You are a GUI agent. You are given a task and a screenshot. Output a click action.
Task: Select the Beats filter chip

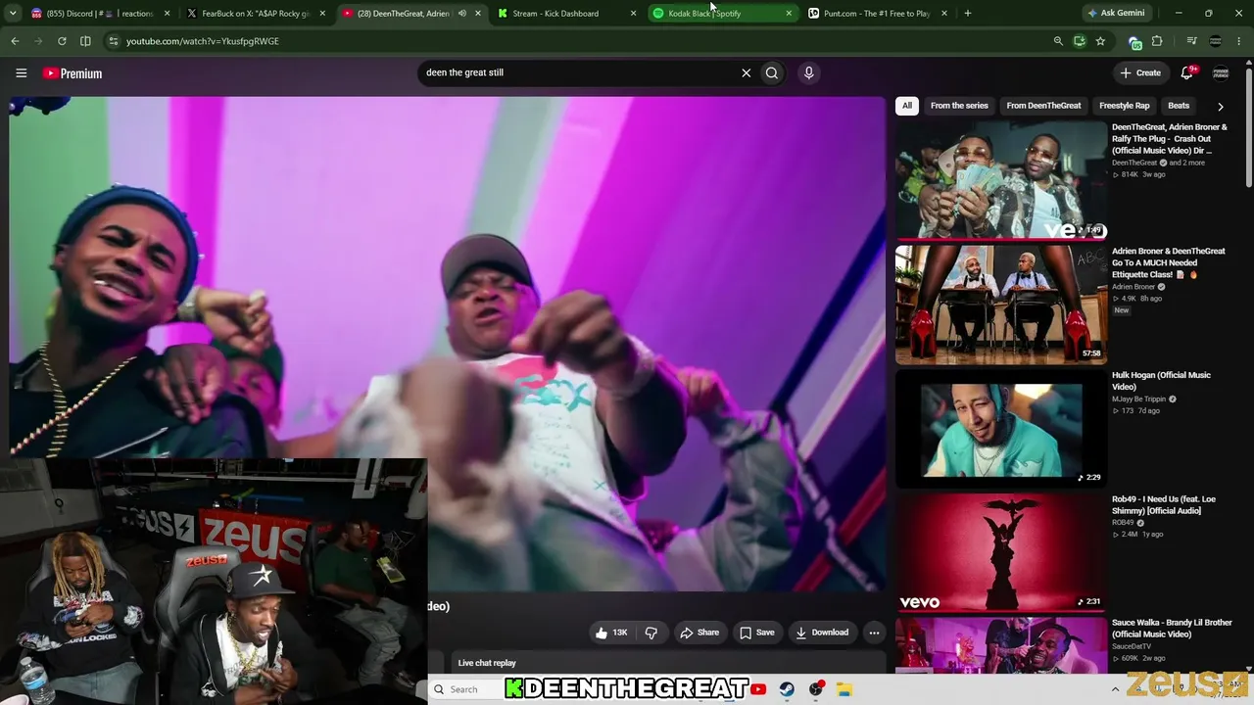click(x=1179, y=106)
